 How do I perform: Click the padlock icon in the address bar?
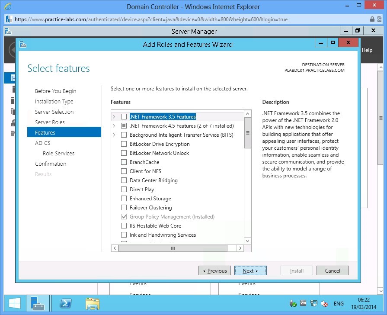tap(373, 19)
